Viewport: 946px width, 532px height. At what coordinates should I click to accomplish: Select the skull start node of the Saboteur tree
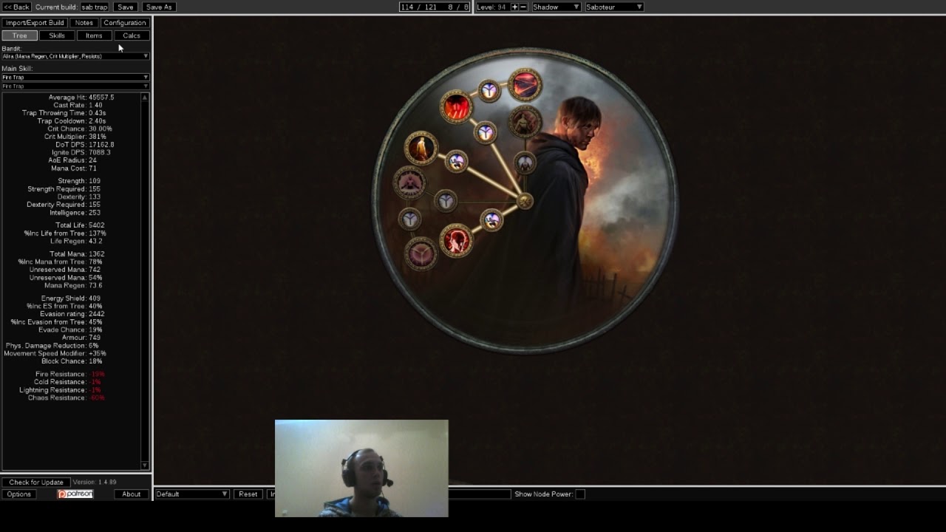(x=524, y=200)
